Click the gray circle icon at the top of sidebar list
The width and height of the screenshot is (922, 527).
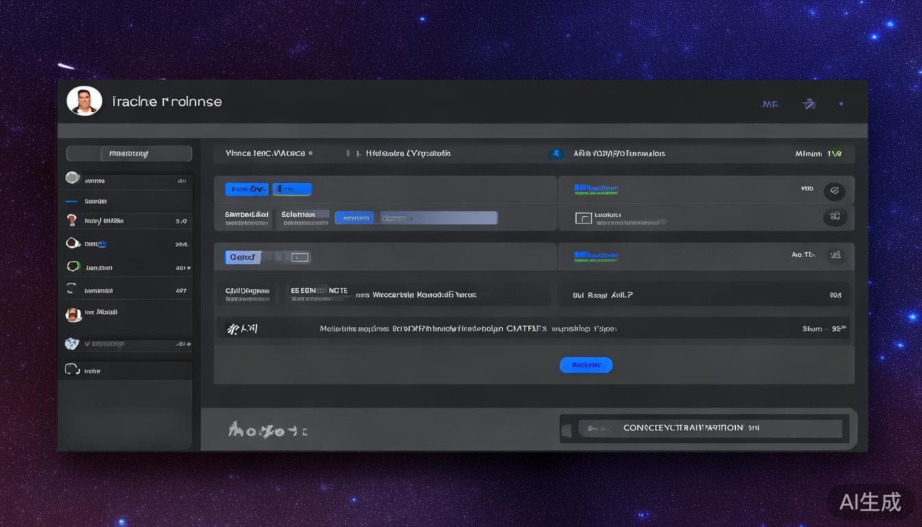point(73,178)
